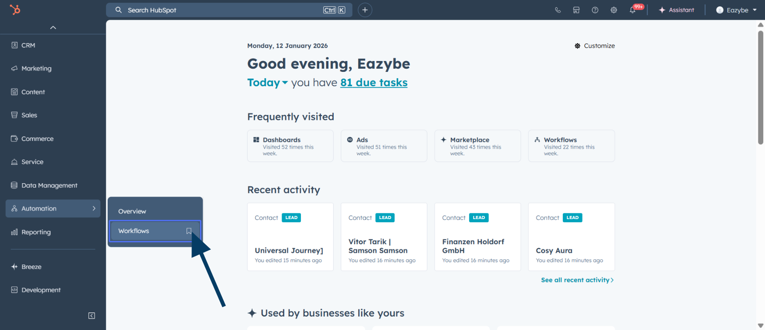Click the Ads card icon
Viewport: 765px width, 330px height.
coord(350,140)
